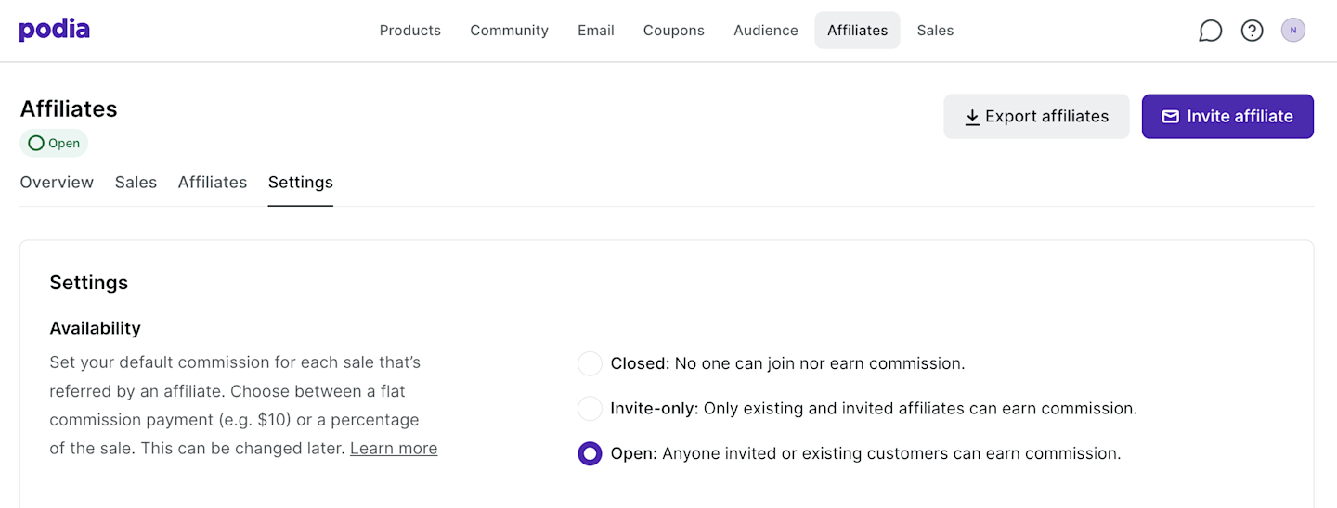1337x508 pixels.
Task: Follow the Learn more link
Action: click(x=393, y=449)
